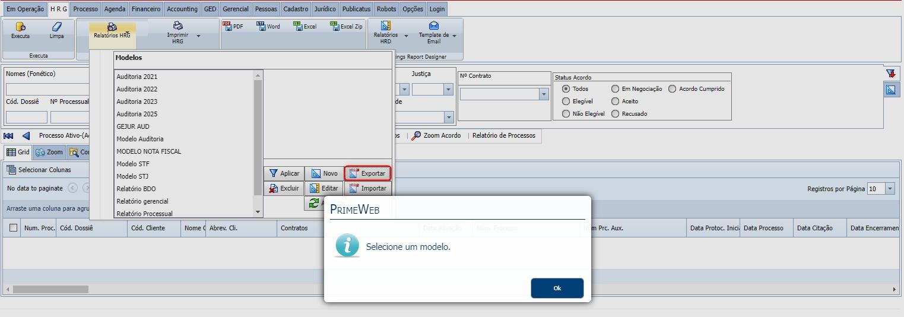Tick the grid header select-all checkbox
This screenshot has height=317, width=904.
[13, 228]
